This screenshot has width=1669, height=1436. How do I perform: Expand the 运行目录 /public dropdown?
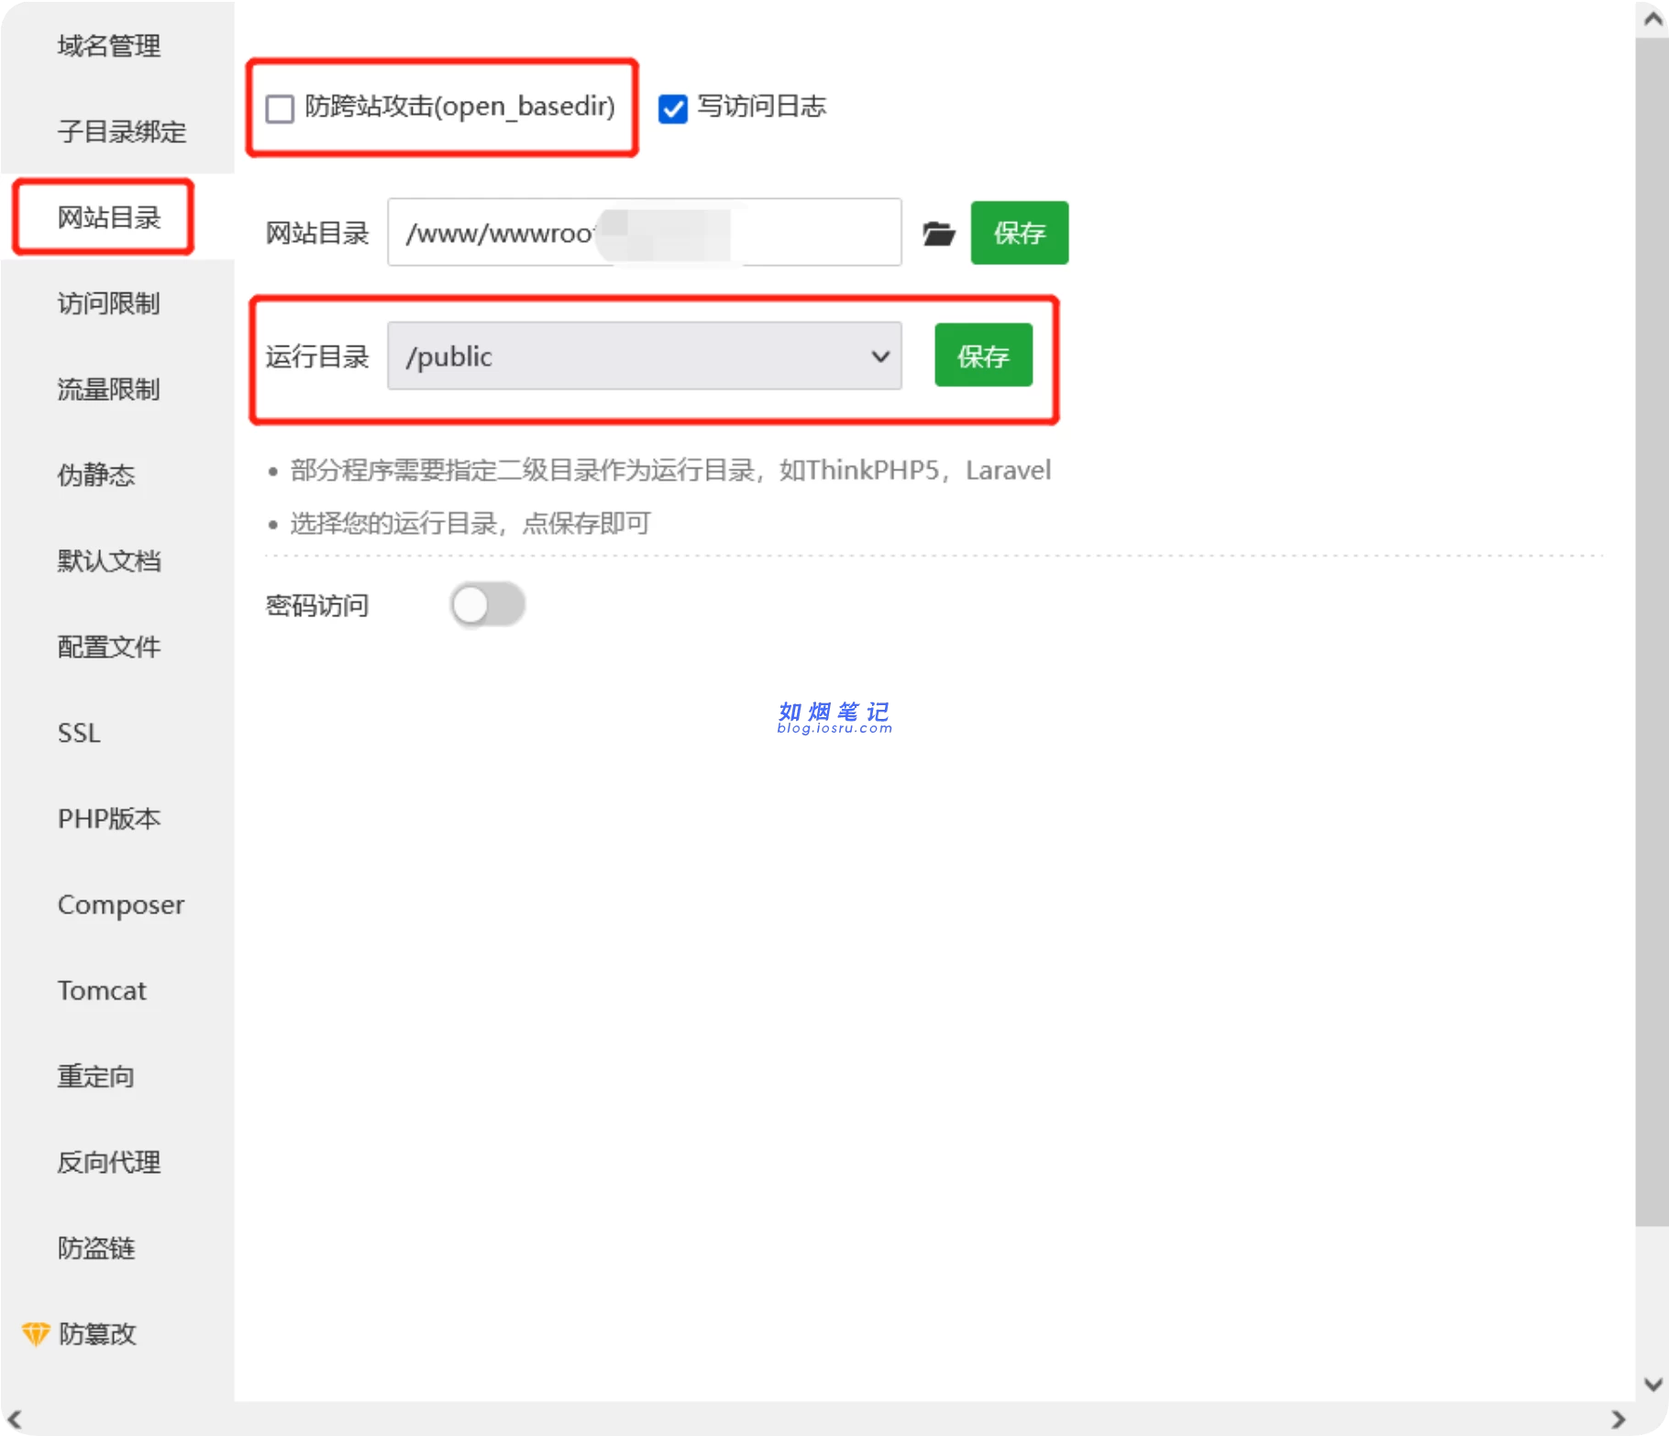point(645,356)
